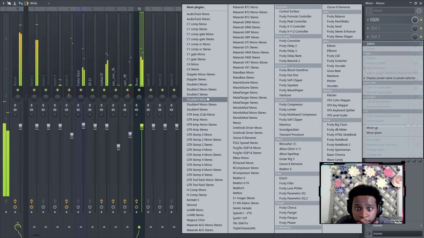Image resolution: width=424 pixels, height=238 pixels.
Task: Uncheck Display preset name in preset selector
Action: [391, 78]
